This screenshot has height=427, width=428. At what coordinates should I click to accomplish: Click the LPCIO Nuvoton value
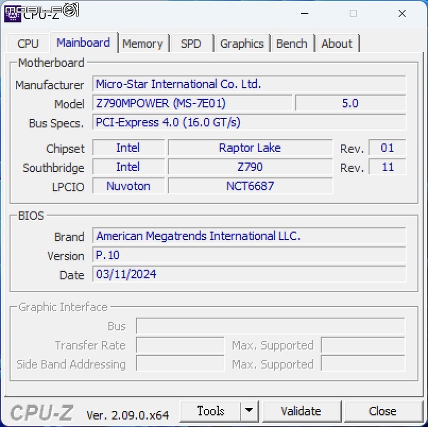[128, 186]
